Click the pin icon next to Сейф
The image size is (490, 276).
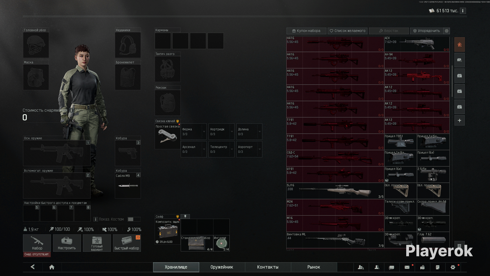coord(185,216)
